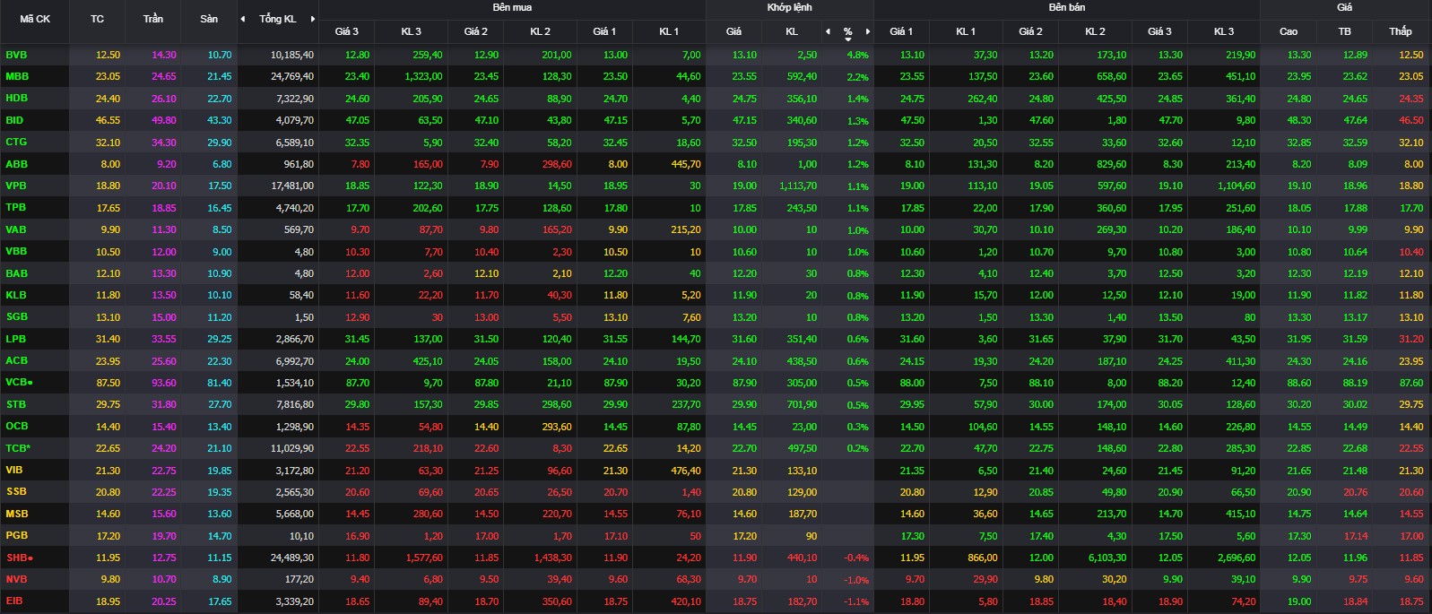Click BVB percent change 4.8%
The image size is (1432, 614).
[x=858, y=55]
